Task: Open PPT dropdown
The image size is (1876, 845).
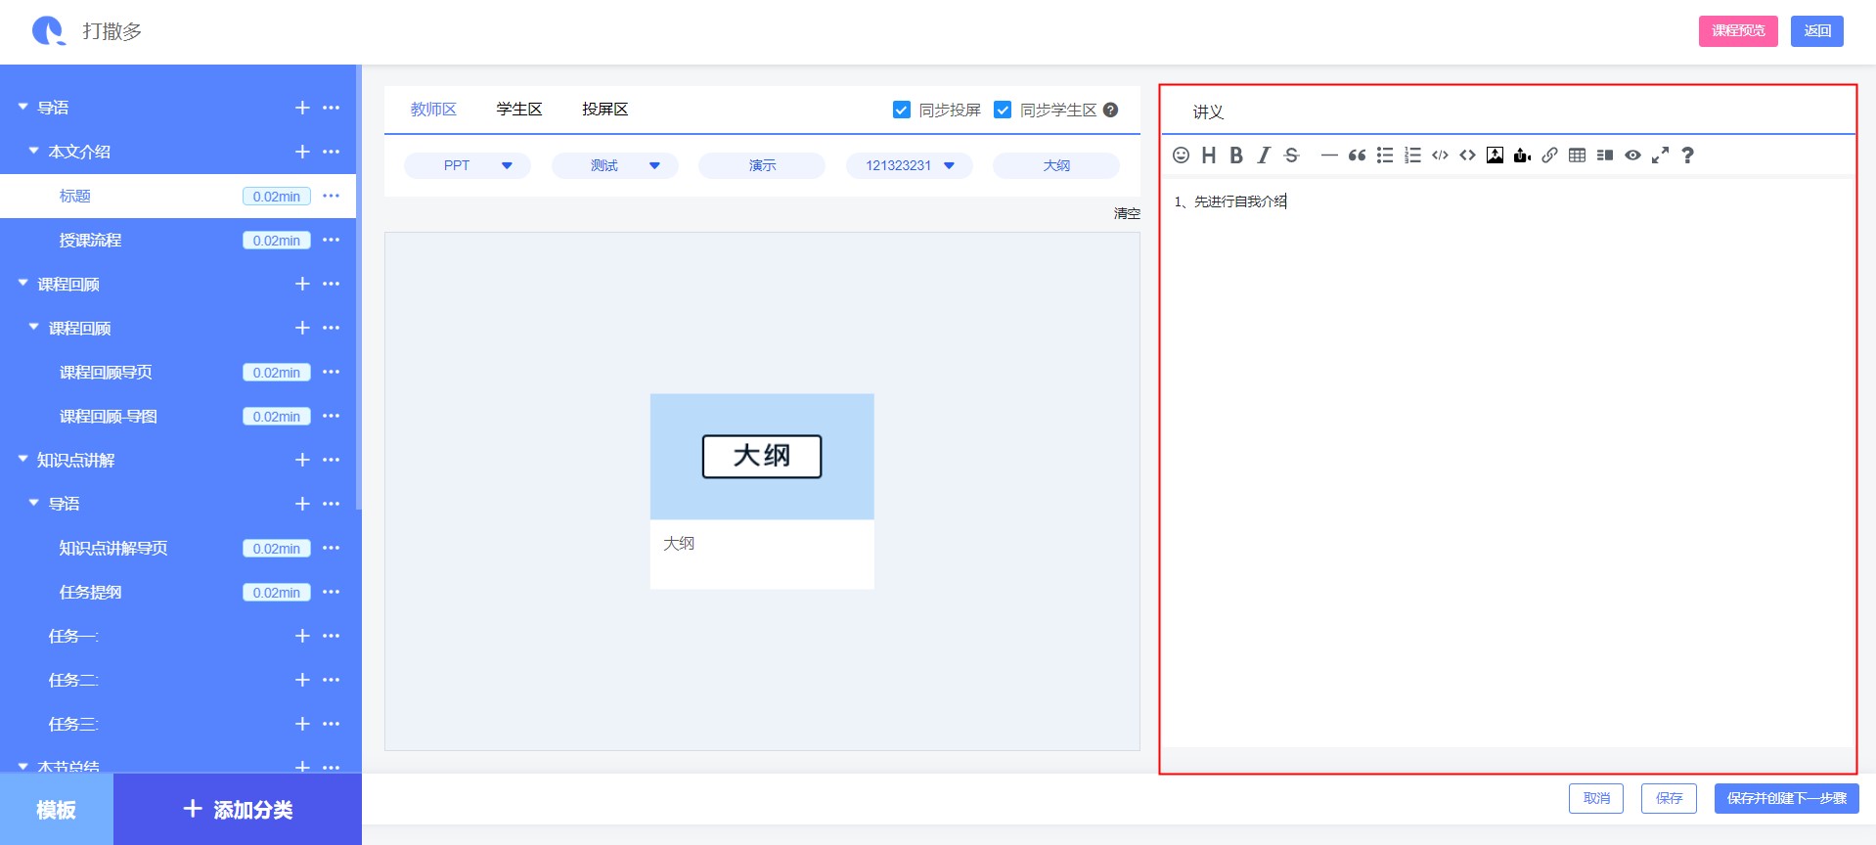Action: point(468,165)
